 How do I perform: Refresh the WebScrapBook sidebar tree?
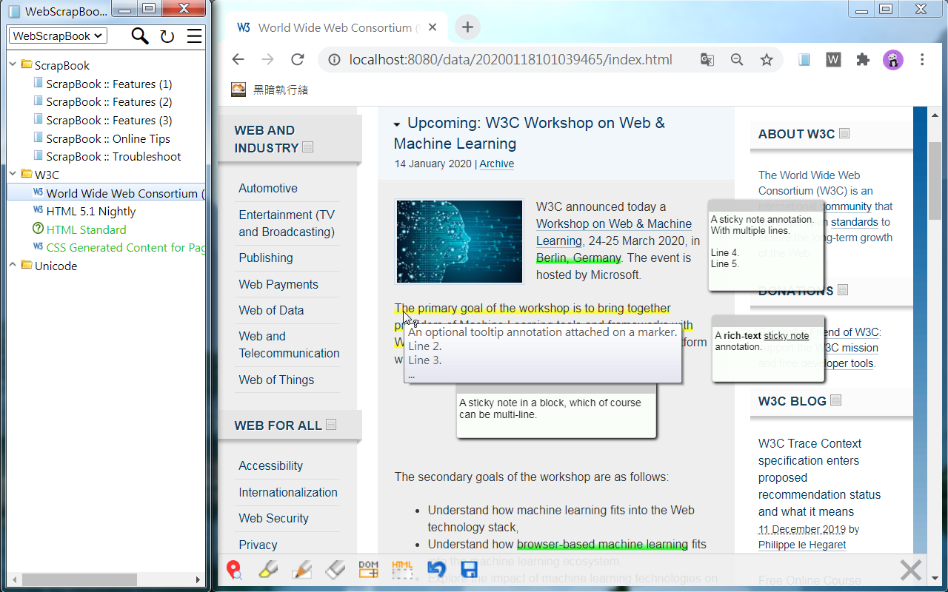point(167,36)
